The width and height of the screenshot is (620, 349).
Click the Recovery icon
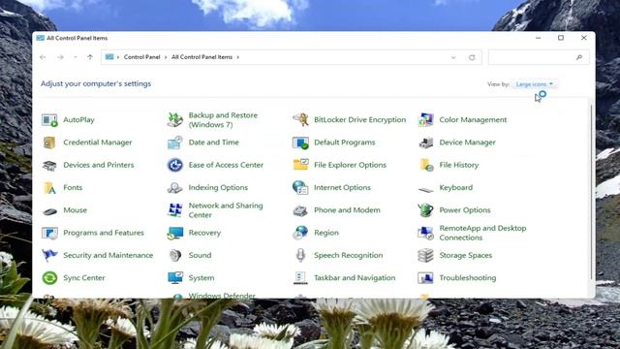pos(174,233)
